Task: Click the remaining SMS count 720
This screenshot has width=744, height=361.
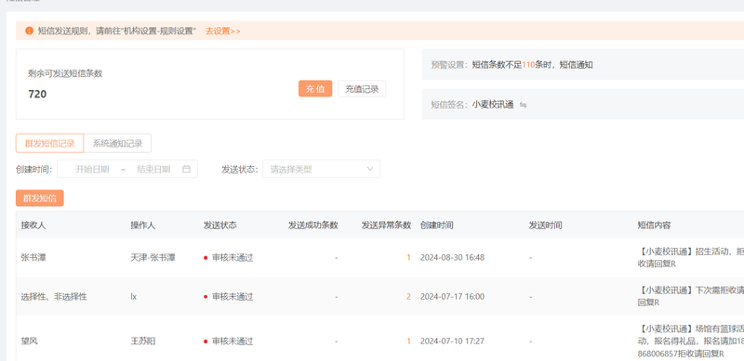Action: pyautogui.click(x=37, y=94)
